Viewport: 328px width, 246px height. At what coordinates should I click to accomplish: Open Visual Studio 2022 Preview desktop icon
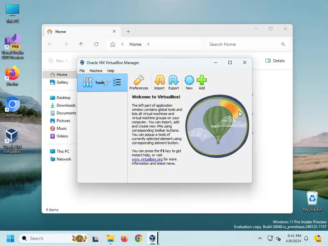tap(12, 46)
